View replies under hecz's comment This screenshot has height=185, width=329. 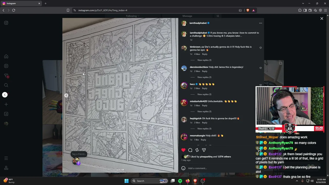(204, 94)
